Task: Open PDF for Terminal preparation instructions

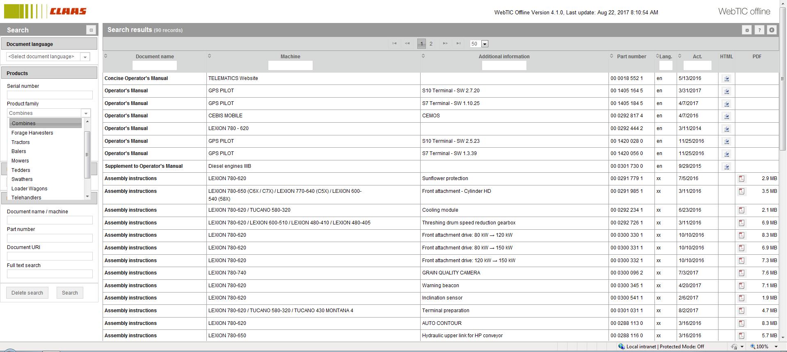Action: 741,311
